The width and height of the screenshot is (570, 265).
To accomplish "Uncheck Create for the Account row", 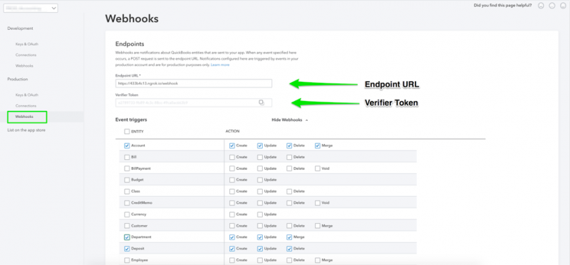I will 232,146.
